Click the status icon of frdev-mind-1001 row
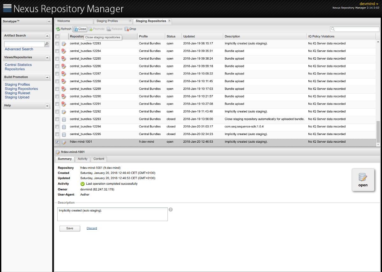 click(x=64, y=142)
